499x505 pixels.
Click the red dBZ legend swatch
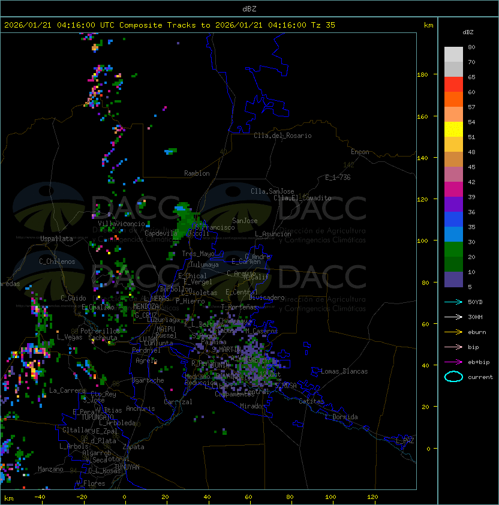[x=453, y=85]
